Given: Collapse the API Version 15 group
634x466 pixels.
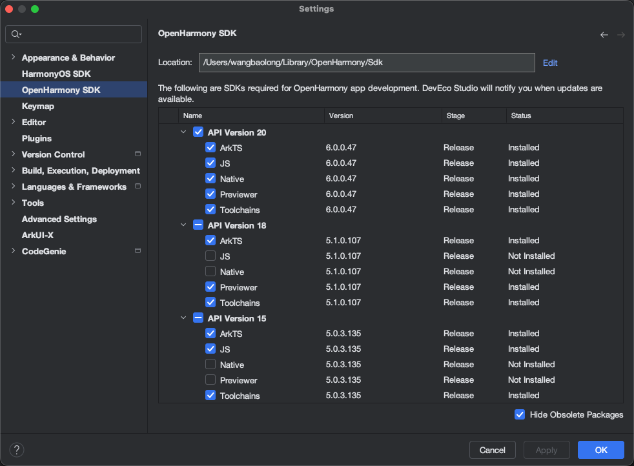Looking at the screenshot, I should [x=183, y=318].
